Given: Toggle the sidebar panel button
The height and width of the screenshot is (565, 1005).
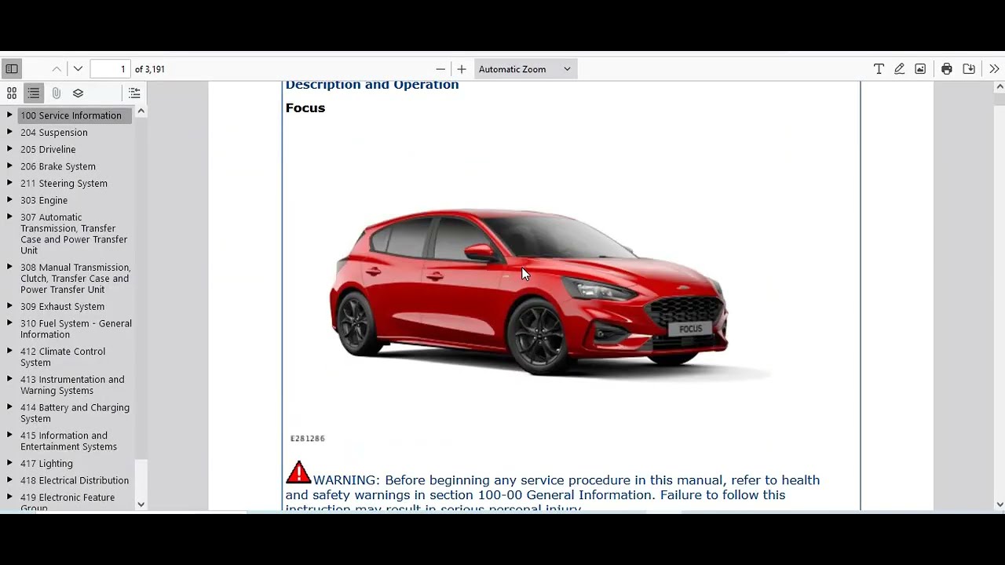Looking at the screenshot, I should 12,69.
